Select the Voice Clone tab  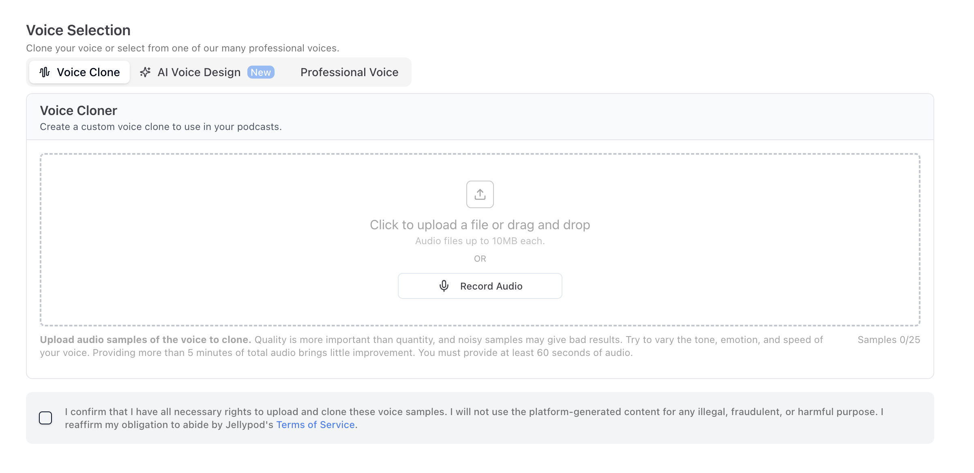pos(79,72)
